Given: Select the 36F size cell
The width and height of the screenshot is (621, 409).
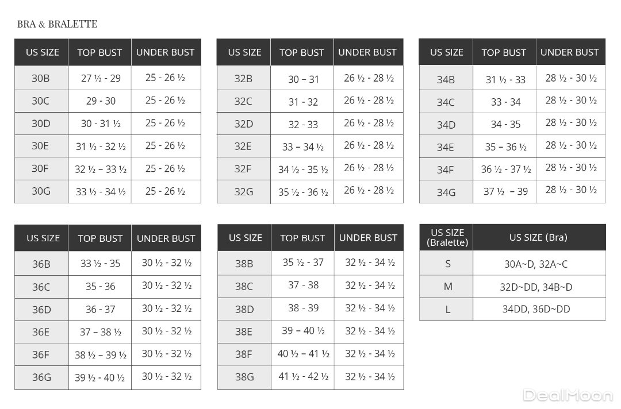Looking at the screenshot, I should point(41,354).
